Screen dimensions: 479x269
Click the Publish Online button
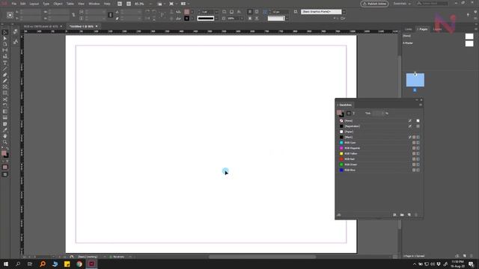click(x=374, y=4)
